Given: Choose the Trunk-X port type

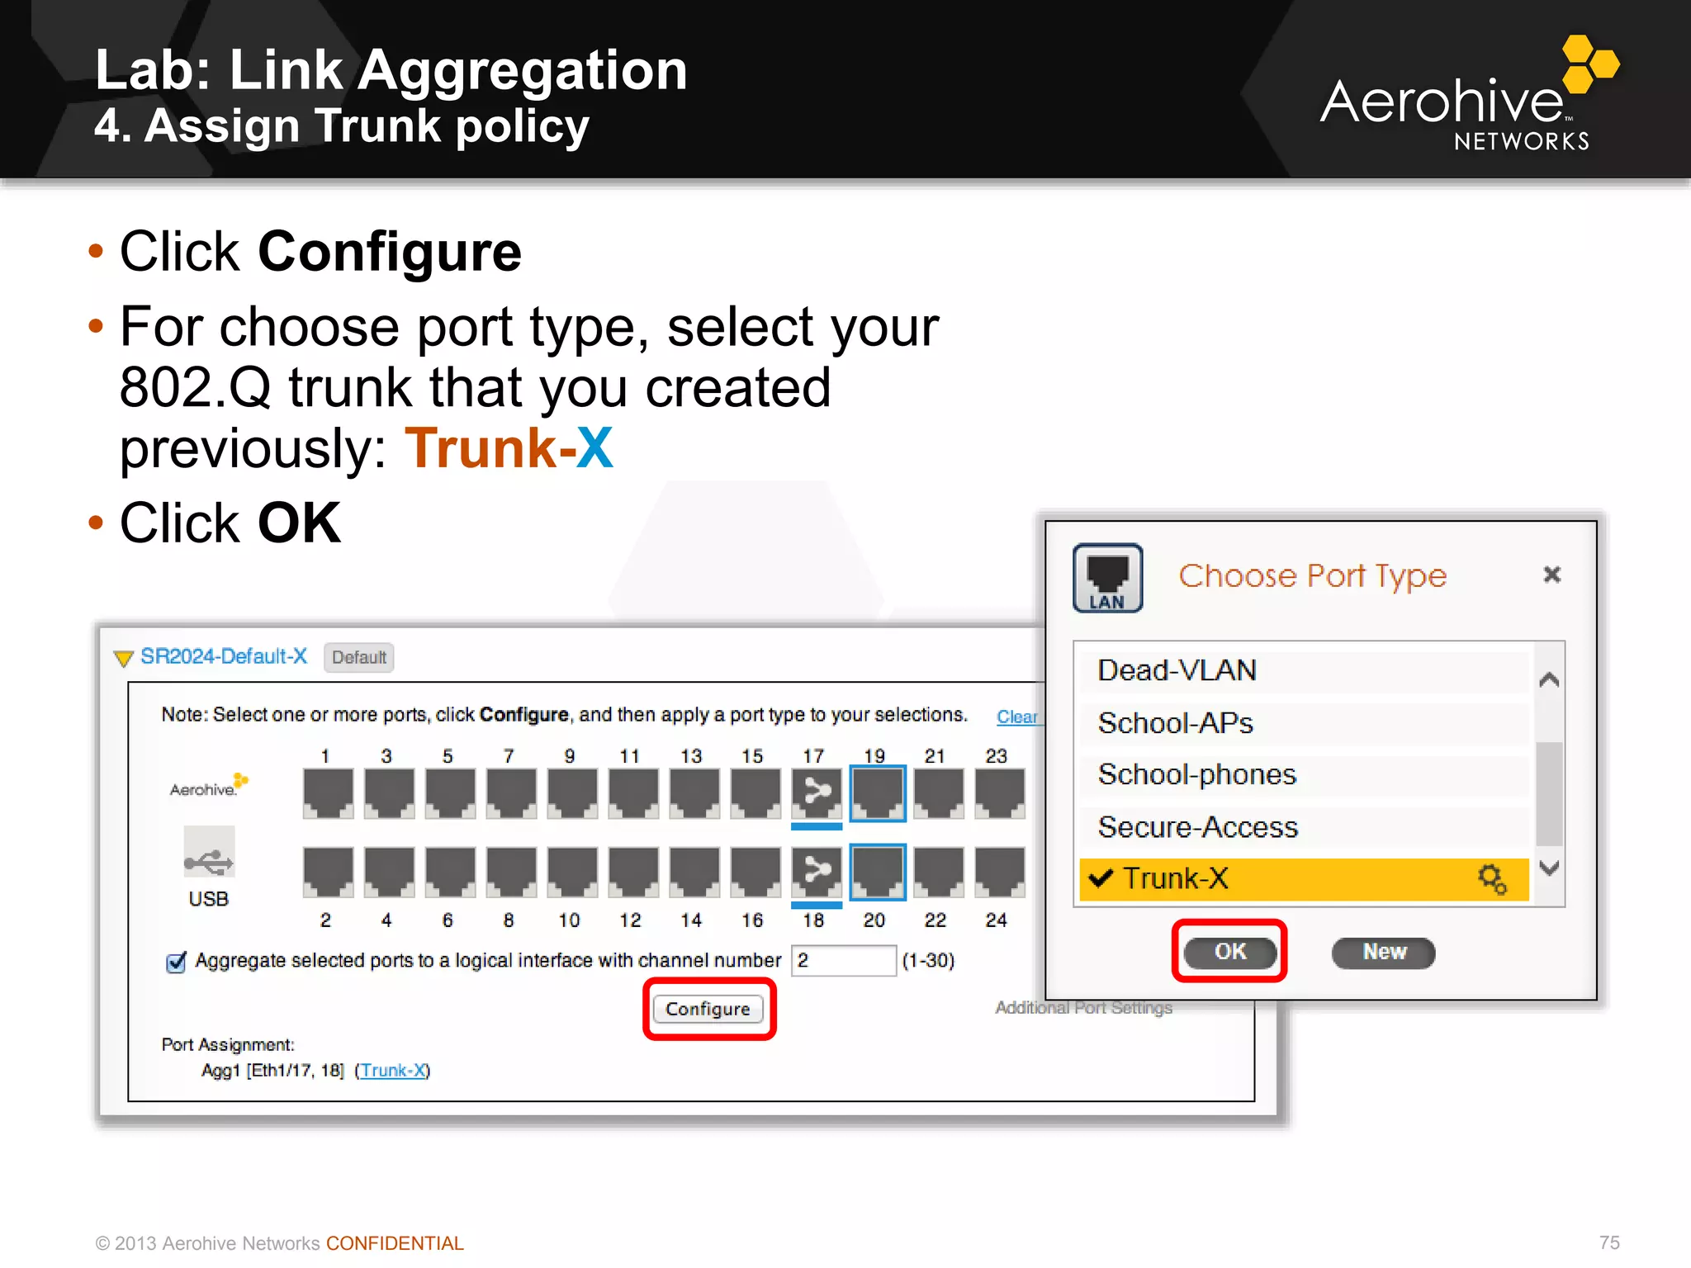Looking at the screenshot, I should [1305, 879].
